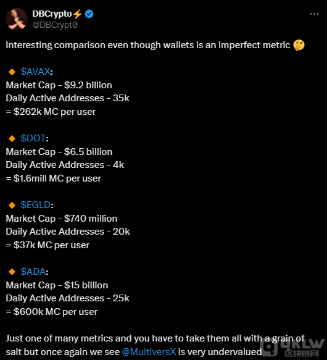
Task: Click the '$37k MC per user' line
Action: point(48,245)
